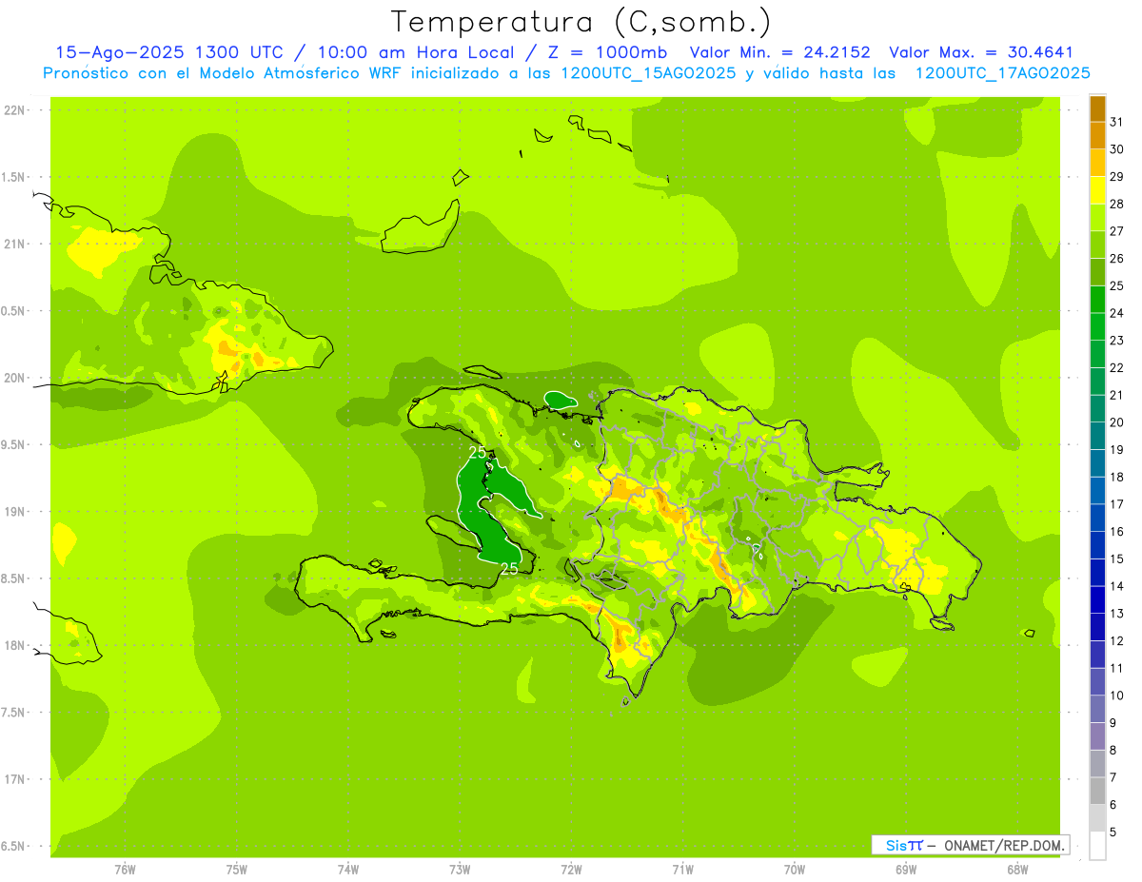The height and width of the screenshot is (882, 1142).
Task: Click the "28" color bar label
Action: [1116, 204]
